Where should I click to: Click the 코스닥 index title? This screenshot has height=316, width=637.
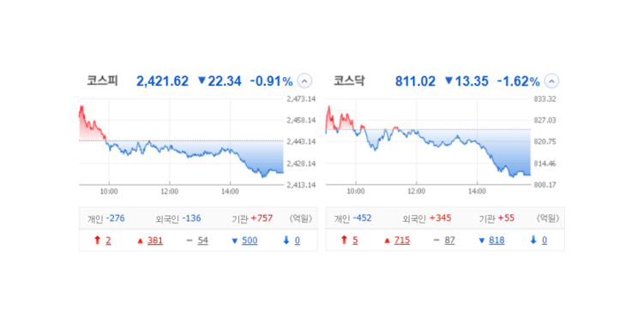pyautogui.click(x=350, y=80)
